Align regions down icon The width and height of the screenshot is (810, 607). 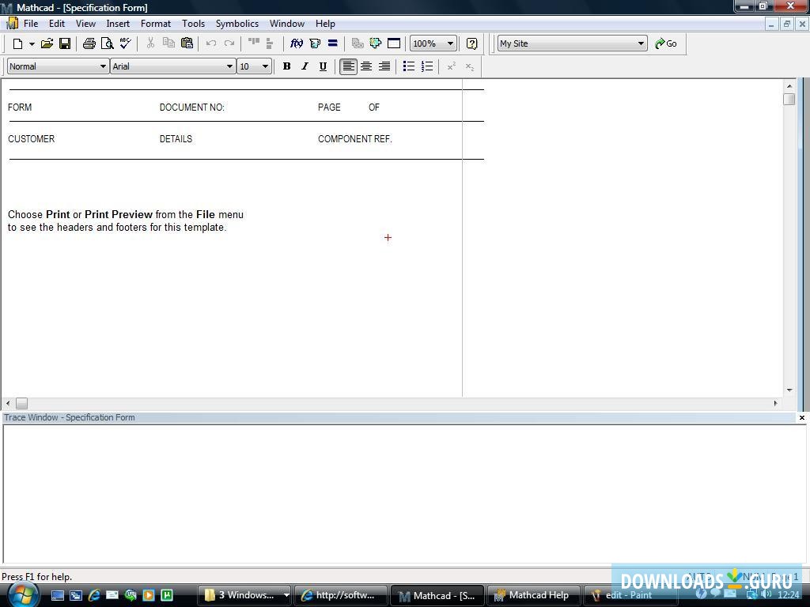click(269, 43)
